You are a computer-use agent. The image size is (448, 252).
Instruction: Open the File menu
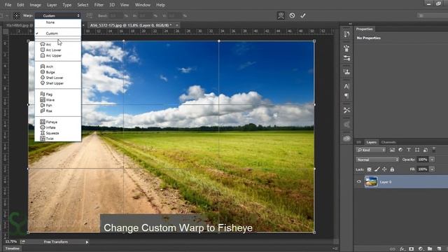[x=8, y=5]
